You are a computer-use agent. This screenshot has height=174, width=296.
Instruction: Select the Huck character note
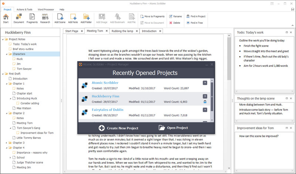click(20, 59)
